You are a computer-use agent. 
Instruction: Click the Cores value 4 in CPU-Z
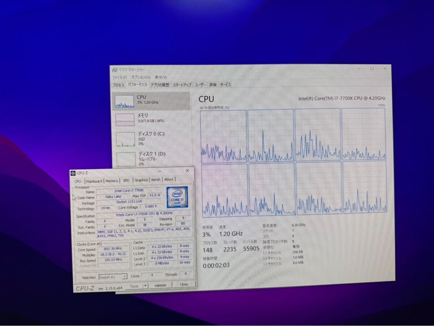pos(152,275)
